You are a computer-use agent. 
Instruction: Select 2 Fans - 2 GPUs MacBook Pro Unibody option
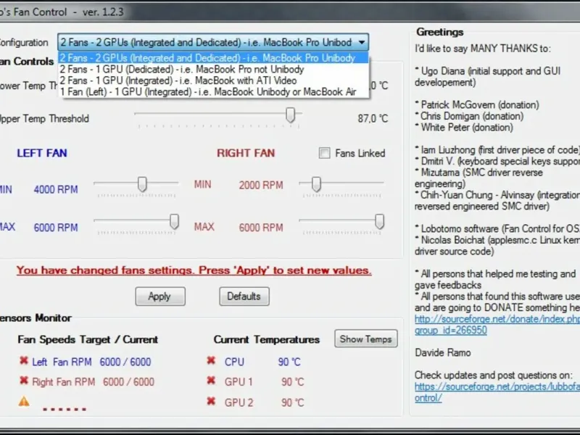pyautogui.click(x=213, y=58)
